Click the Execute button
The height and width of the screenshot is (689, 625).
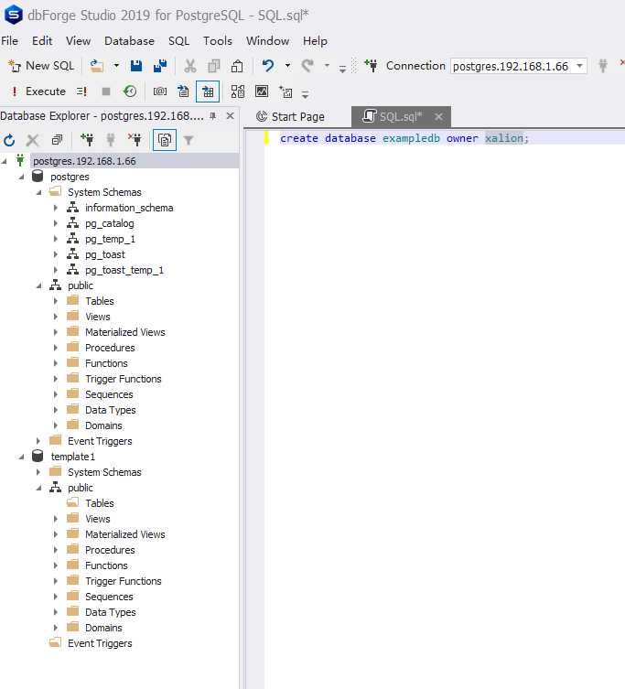[x=38, y=92]
